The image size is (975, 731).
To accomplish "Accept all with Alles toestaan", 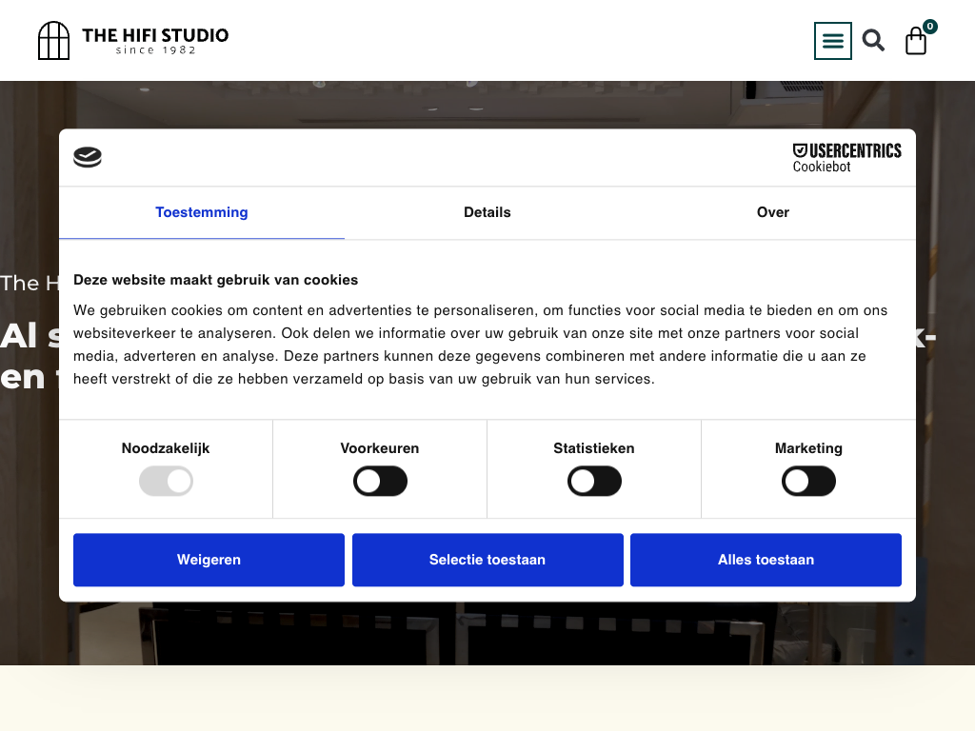I will point(766,560).
